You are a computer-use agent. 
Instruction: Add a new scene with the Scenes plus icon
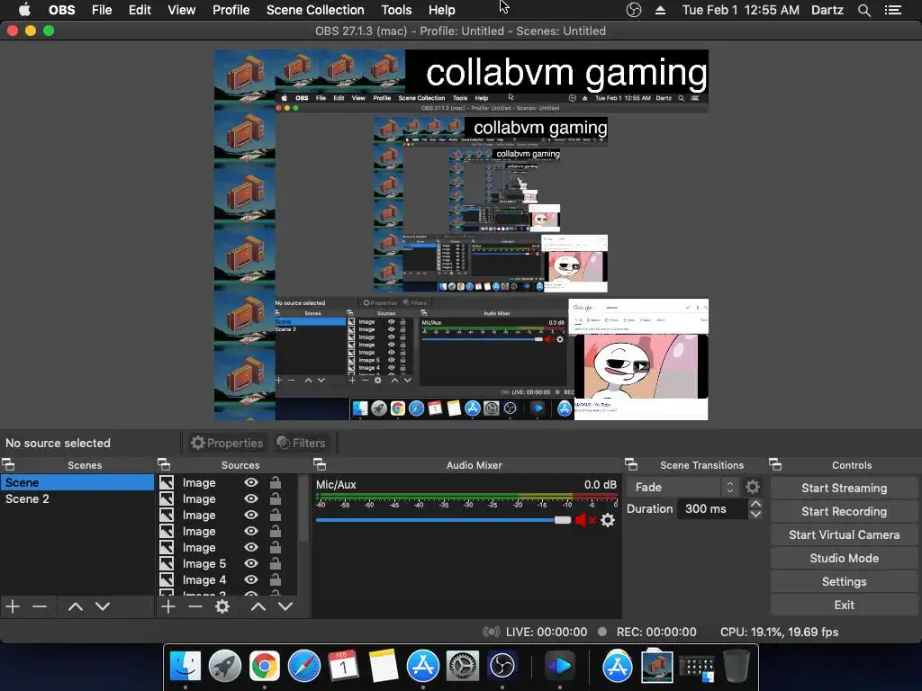coord(13,606)
